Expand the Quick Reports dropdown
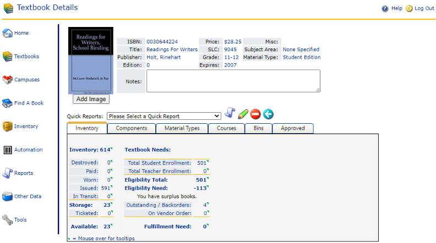 [164, 116]
